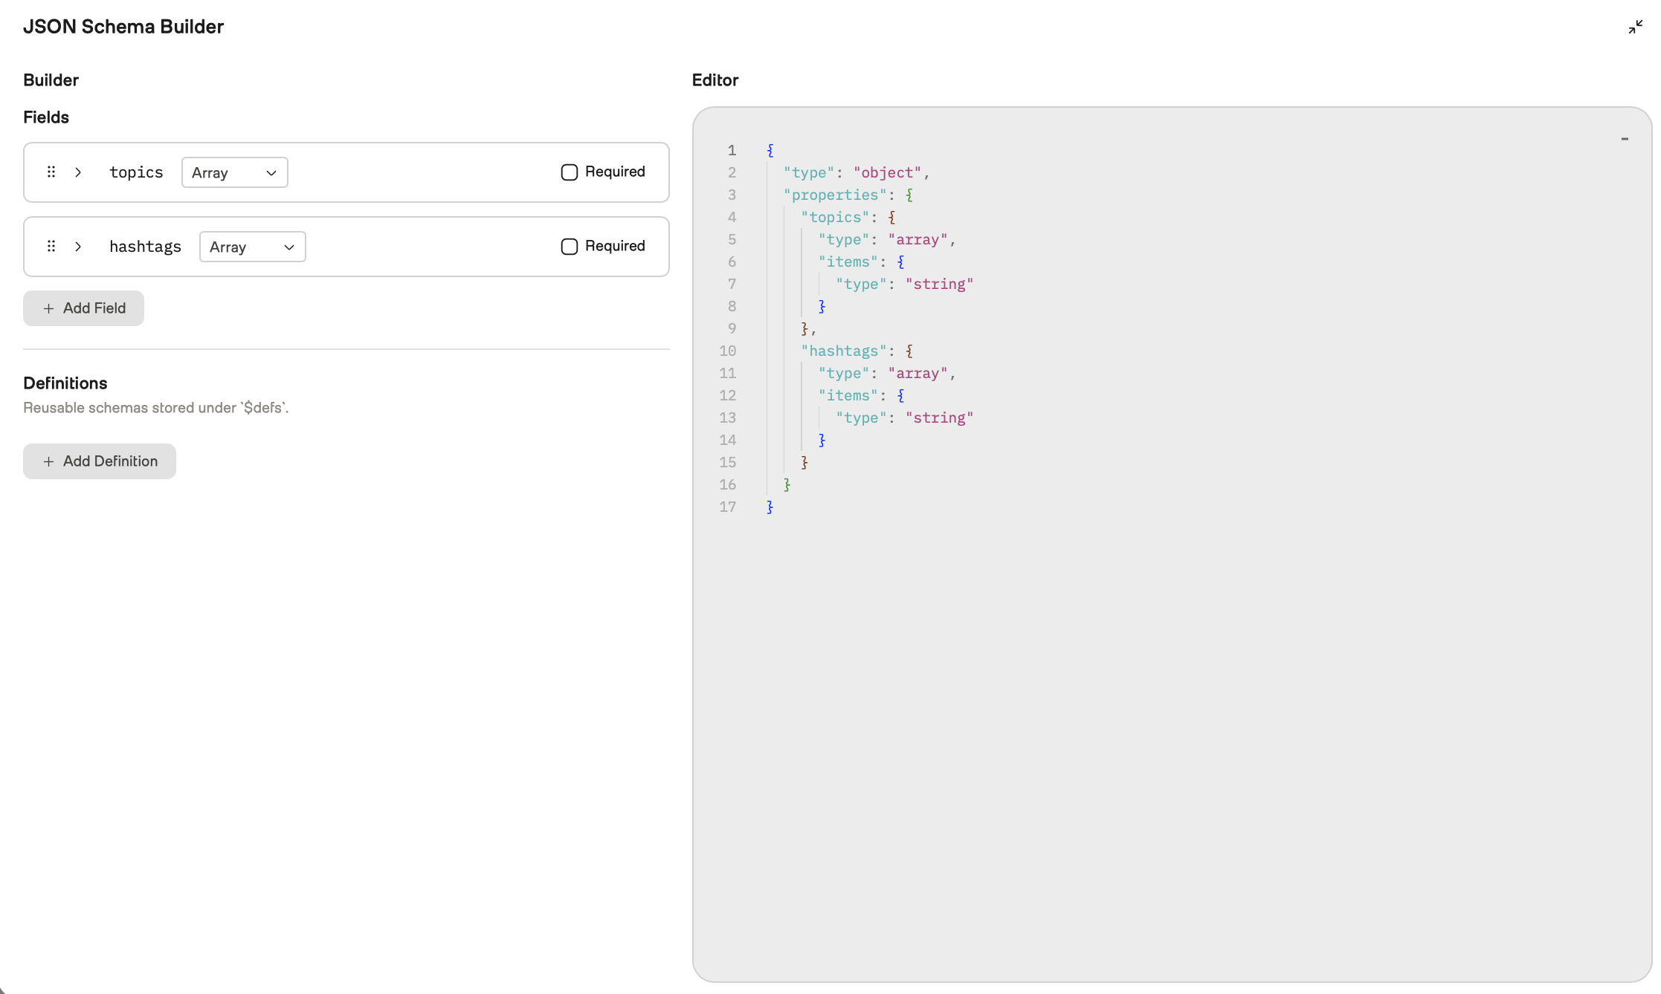Expand the topics field chevron
The height and width of the screenshot is (994, 1661).
click(78, 172)
